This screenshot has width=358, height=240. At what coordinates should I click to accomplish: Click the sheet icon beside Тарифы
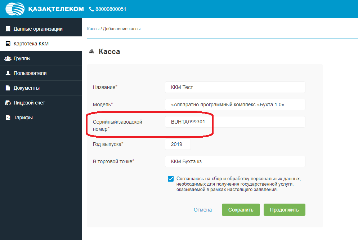coord(8,117)
